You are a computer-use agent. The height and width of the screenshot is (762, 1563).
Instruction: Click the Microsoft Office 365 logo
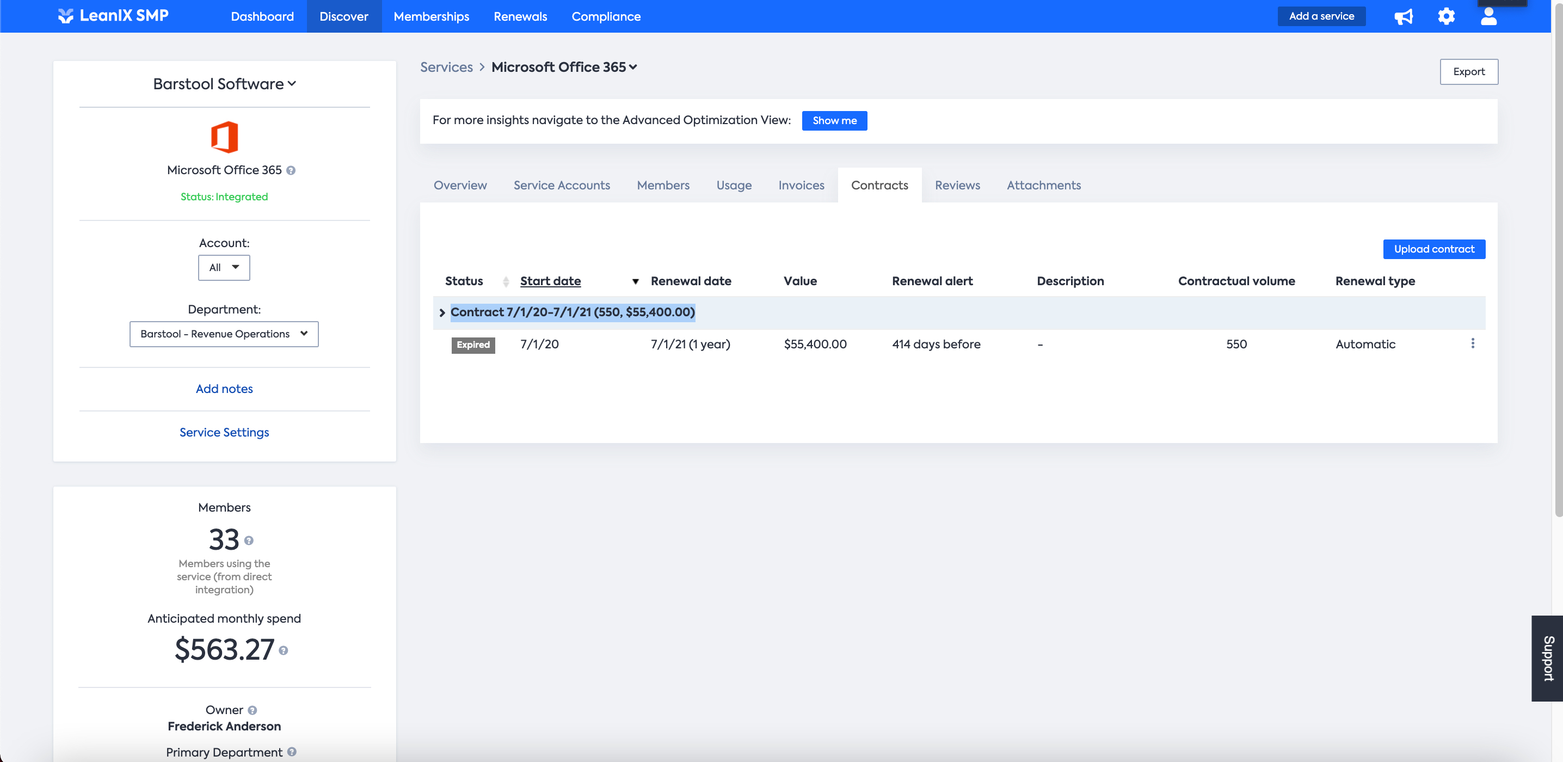click(x=224, y=137)
